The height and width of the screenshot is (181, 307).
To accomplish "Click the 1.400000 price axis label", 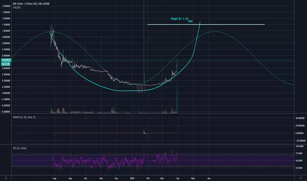I will pos(6,6).
